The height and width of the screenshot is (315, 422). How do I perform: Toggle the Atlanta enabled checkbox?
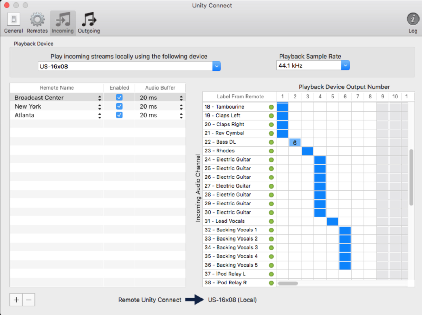(x=119, y=115)
